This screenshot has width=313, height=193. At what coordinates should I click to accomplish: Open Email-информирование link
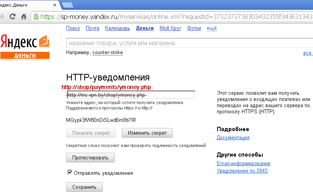(243, 164)
